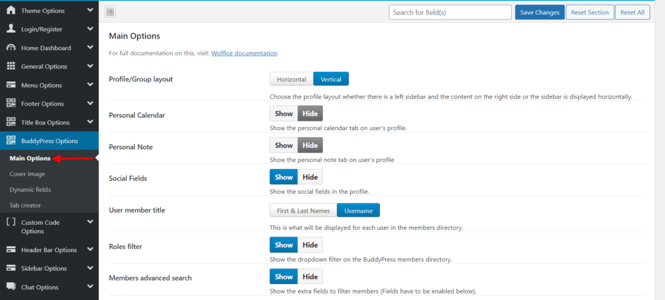Click the Chat Options speech bubble icon
The image size is (665, 300).
click(x=10, y=286)
